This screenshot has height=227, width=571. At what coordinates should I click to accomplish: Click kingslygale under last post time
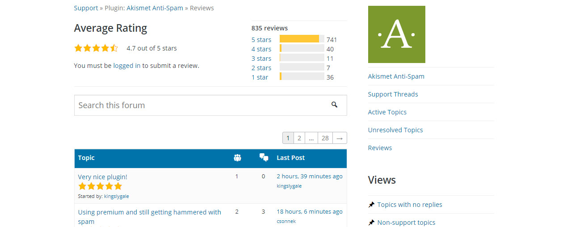tap(289, 186)
